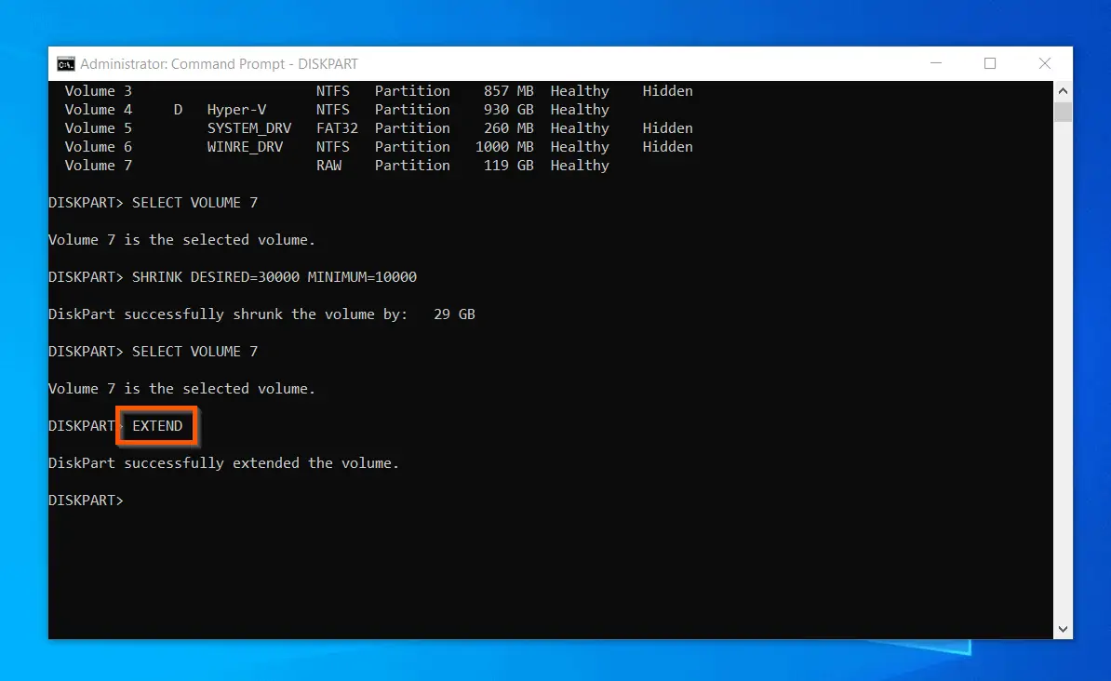Click 'Hidden' in the Volume 6 row
This screenshot has height=681, width=1111.
tap(667, 147)
